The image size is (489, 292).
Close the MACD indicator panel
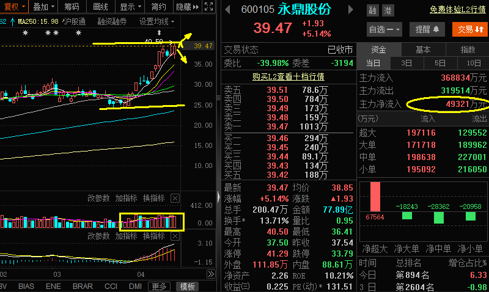pos(175,236)
